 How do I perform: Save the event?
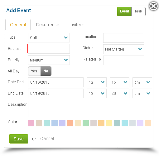point(19,139)
